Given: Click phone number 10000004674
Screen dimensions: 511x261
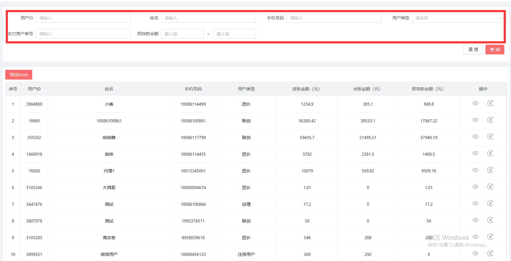Looking at the screenshot, I should (193, 188).
